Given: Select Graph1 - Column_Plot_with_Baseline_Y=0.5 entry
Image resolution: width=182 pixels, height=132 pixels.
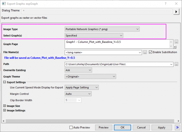Looking at the screenshot, I should tap(93, 42).
